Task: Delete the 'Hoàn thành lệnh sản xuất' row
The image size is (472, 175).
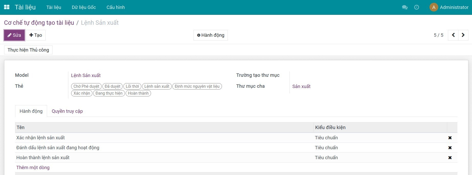Action: [x=450, y=158]
